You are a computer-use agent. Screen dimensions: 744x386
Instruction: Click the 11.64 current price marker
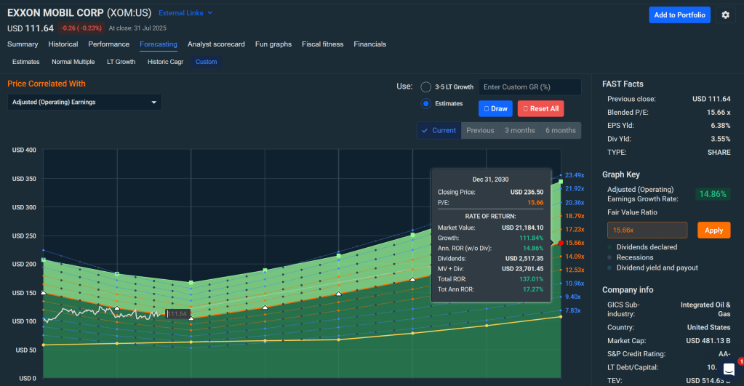click(x=178, y=314)
